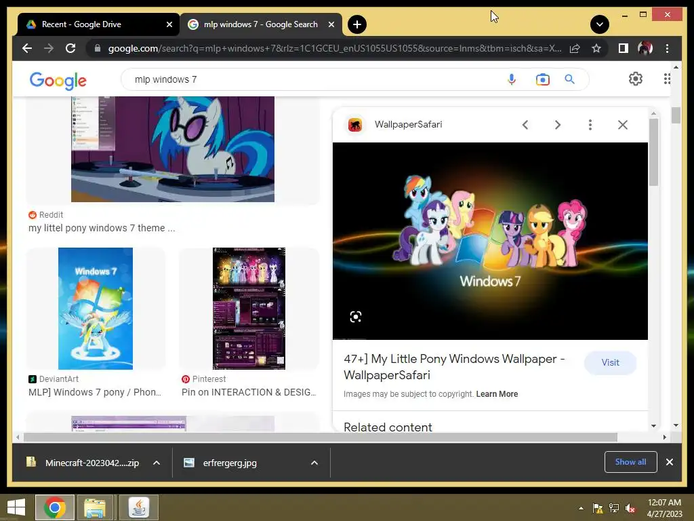Search inside image with Lens icon

coord(356,317)
